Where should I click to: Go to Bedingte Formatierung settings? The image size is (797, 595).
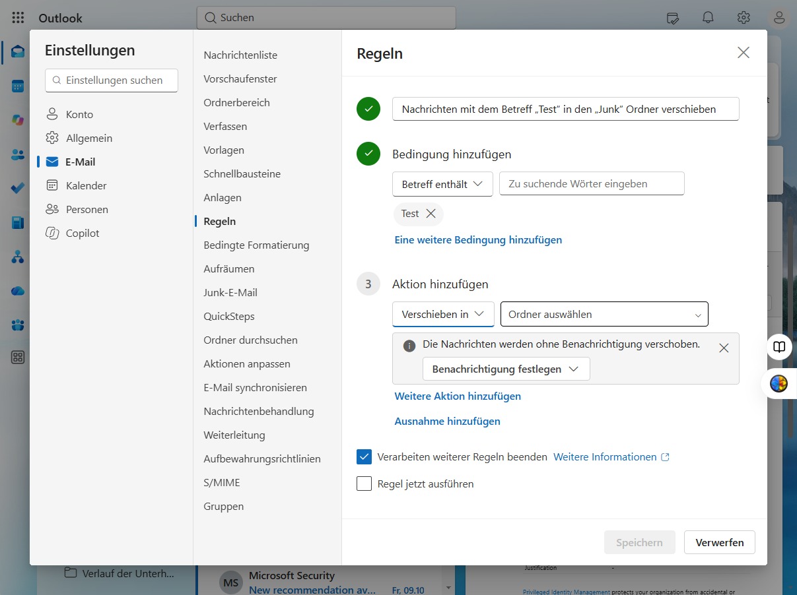pos(256,245)
